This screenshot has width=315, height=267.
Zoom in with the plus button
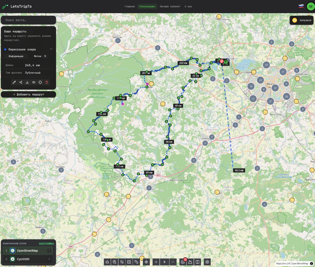pos(156,262)
